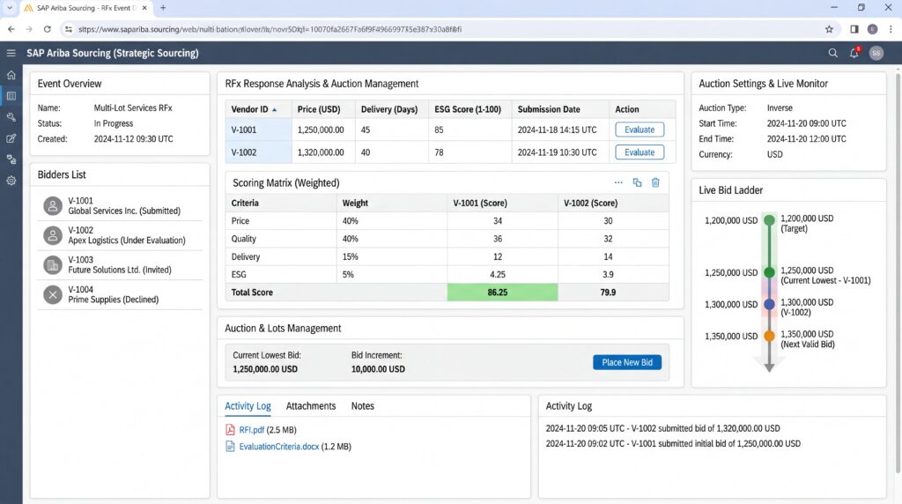Select Global Services Inc. (Submitted) bidder row
The image size is (902, 504).
pos(120,206)
